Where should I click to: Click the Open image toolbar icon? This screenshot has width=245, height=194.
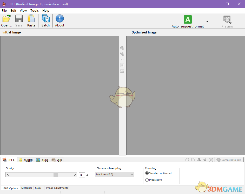[x=6, y=20]
